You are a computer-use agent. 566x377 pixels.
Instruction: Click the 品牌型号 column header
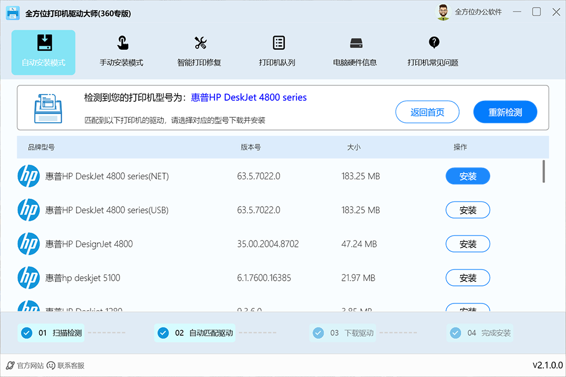pyautogui.click(x=41, y=147)
